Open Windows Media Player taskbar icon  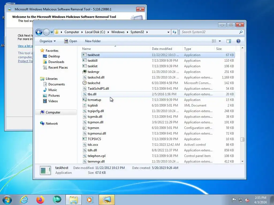(x=90, y=200)
